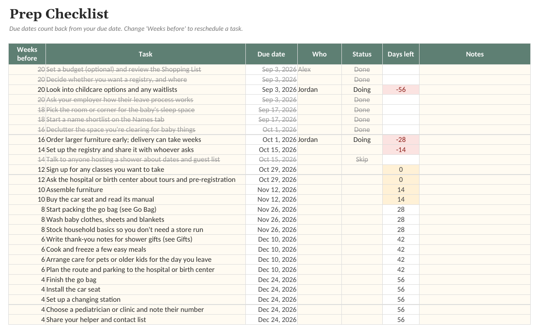Select the 'Task' column header
The image size is (539, 333).
pos(145,54)
